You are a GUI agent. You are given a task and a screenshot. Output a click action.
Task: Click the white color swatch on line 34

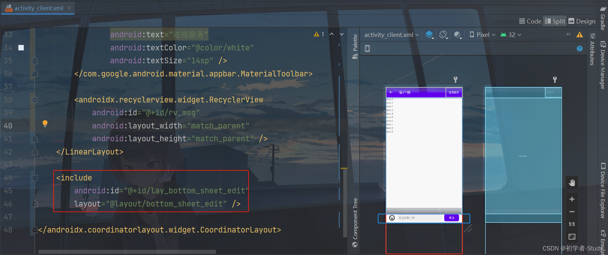(21, 48)
